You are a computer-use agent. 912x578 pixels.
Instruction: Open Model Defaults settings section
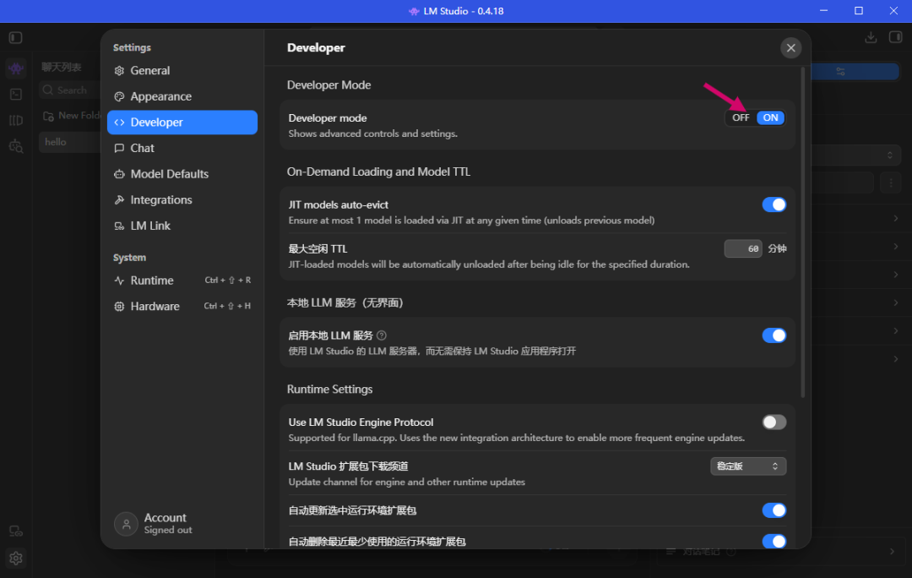[182, 174]
